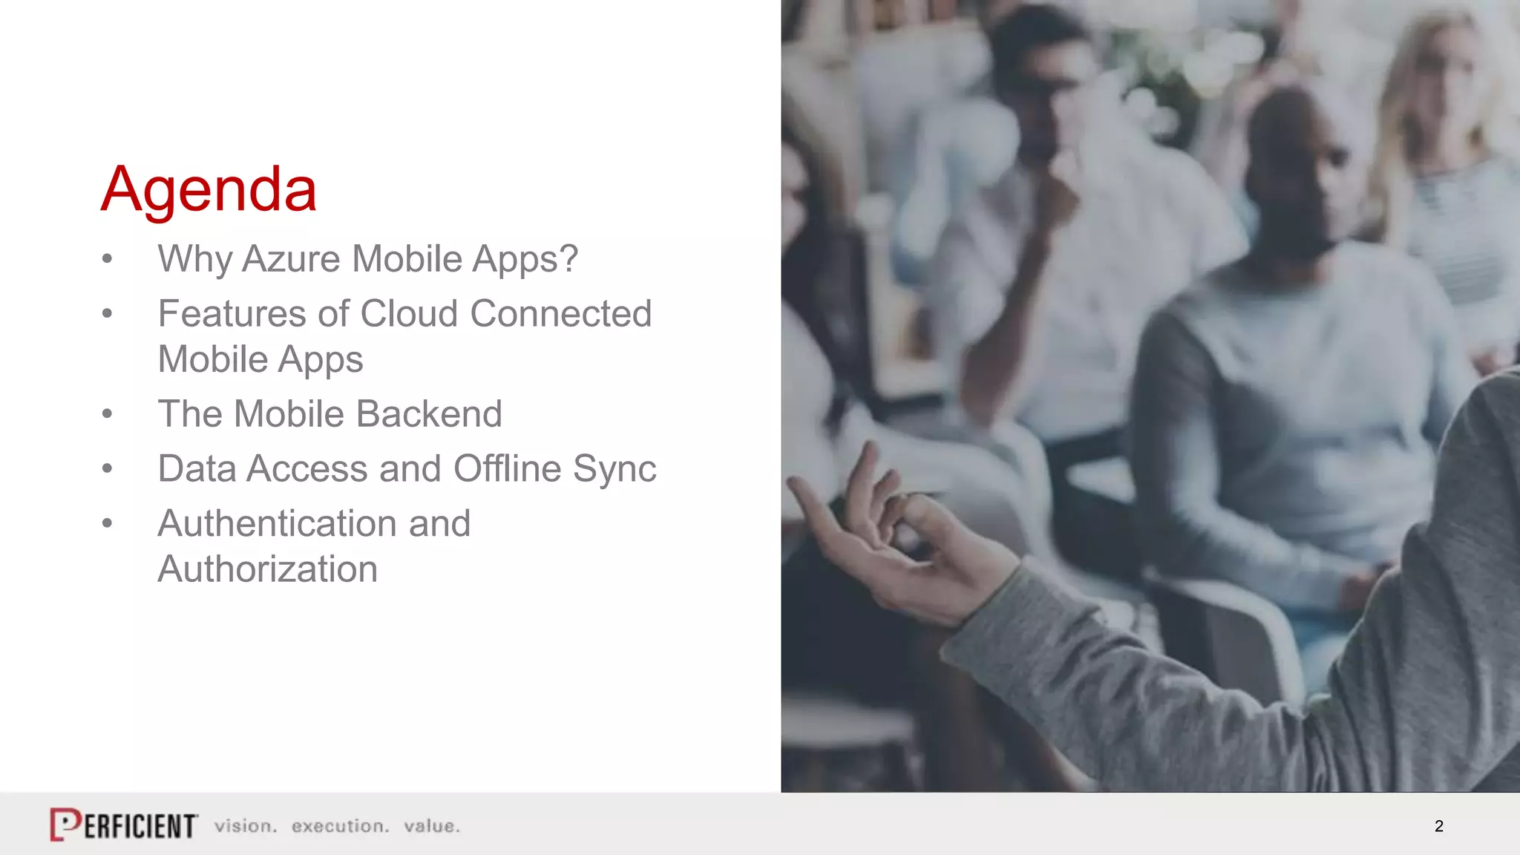The width and height of the screenshot is (1520, 855).
Task: Click the word value. in the tagline
Action: coord(432,826)
